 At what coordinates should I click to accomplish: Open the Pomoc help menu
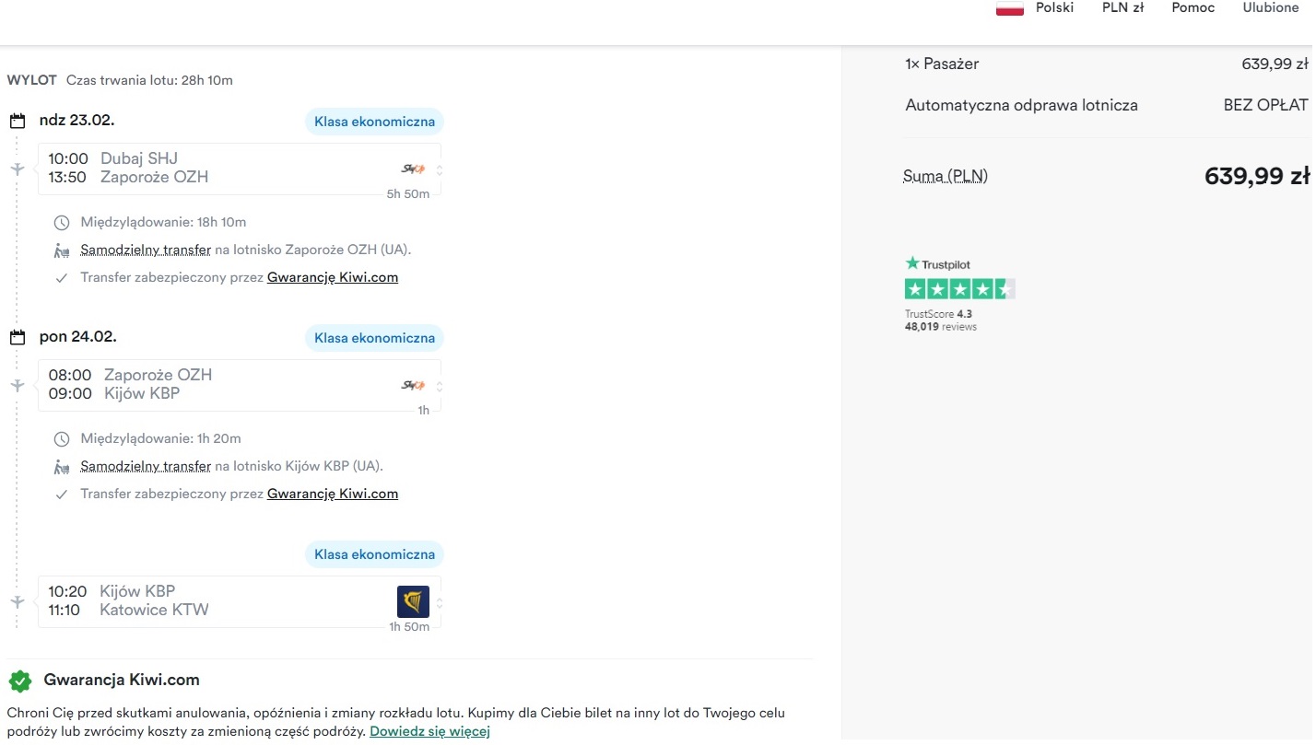(x=1193, y=7)
